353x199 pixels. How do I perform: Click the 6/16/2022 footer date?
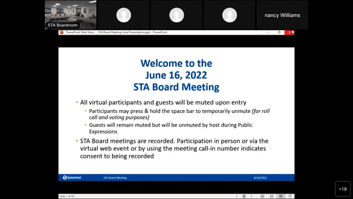[x=260, y=178]
